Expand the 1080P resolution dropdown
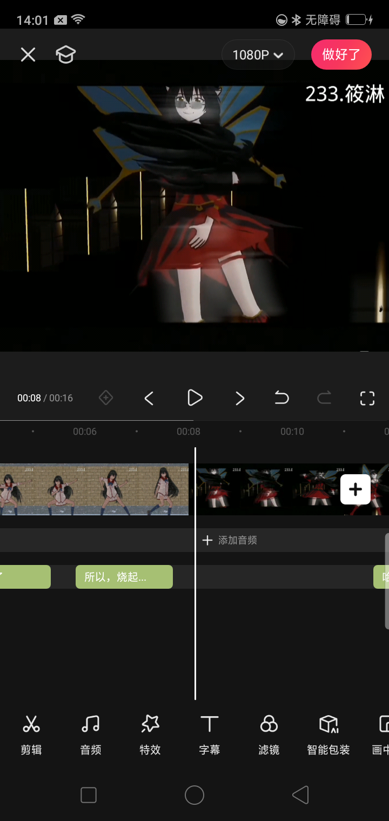 pos(258,55)
